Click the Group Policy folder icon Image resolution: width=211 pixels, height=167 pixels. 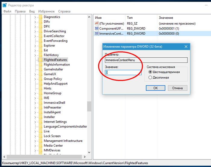[x=40, y=79]
